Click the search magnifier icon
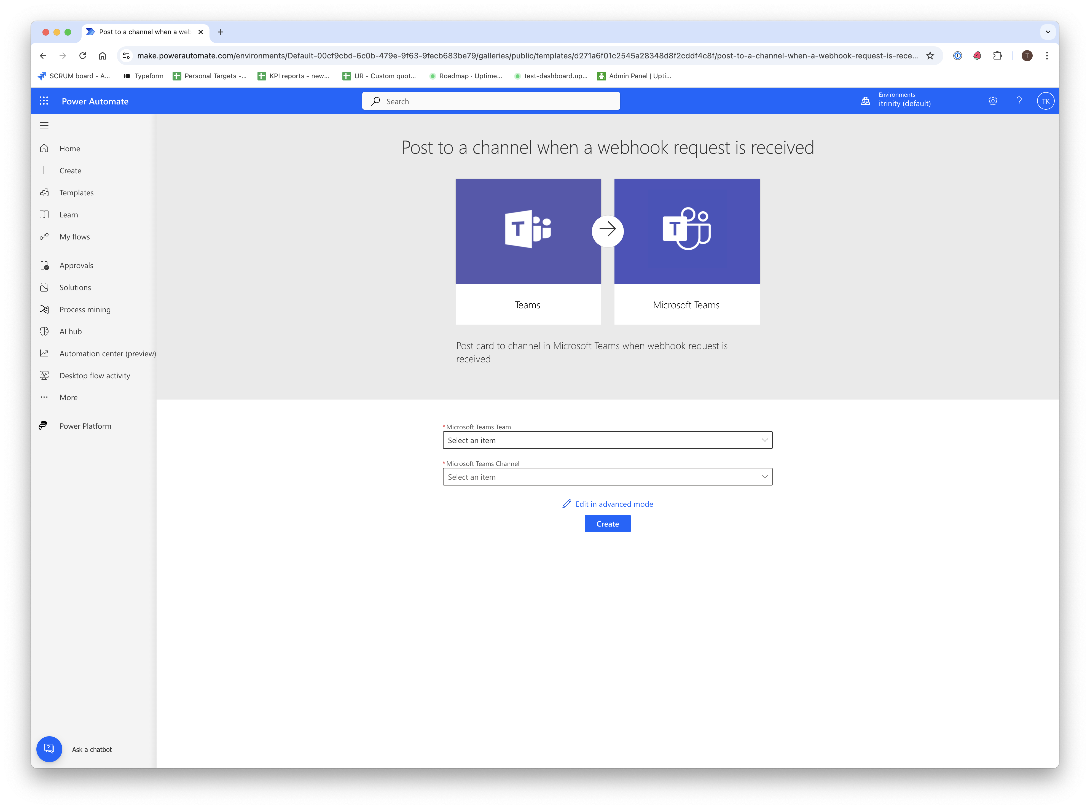 (x=376, y=101)
